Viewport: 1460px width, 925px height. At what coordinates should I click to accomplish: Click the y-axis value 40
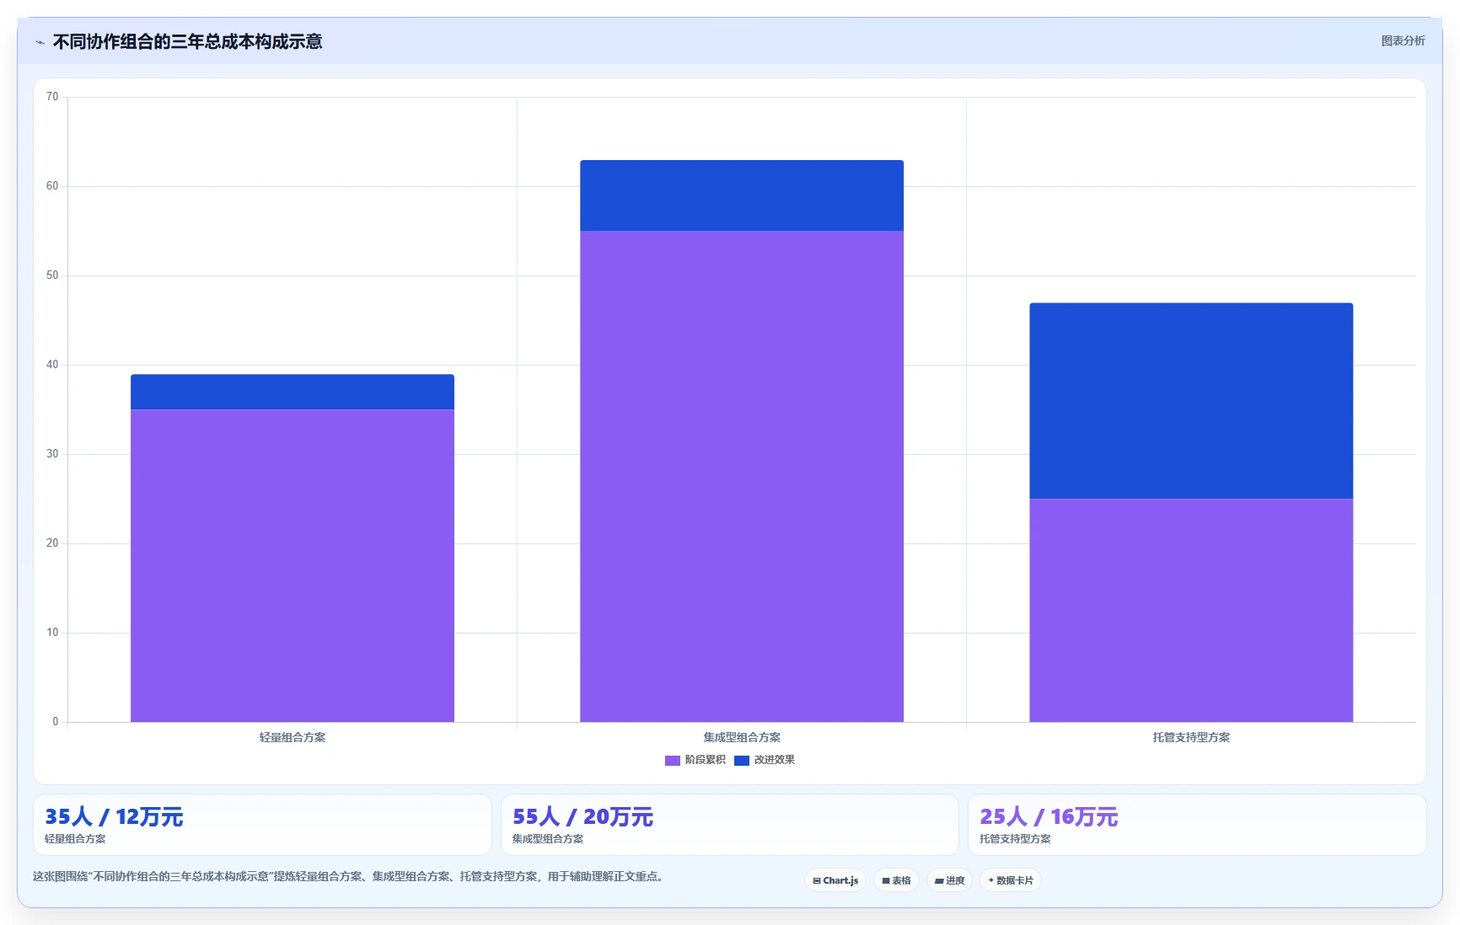52,365
